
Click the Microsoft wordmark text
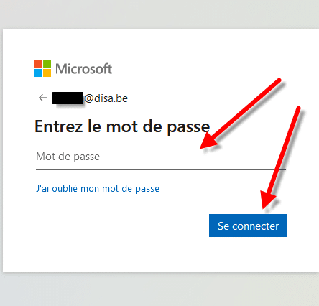tap(83, 69)
